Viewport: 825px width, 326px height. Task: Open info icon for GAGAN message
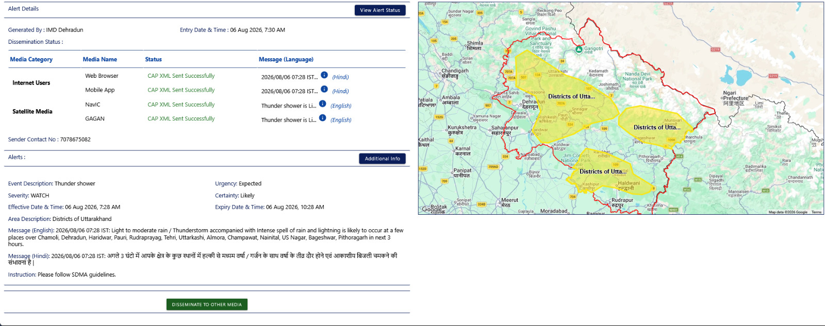[322, 117]
